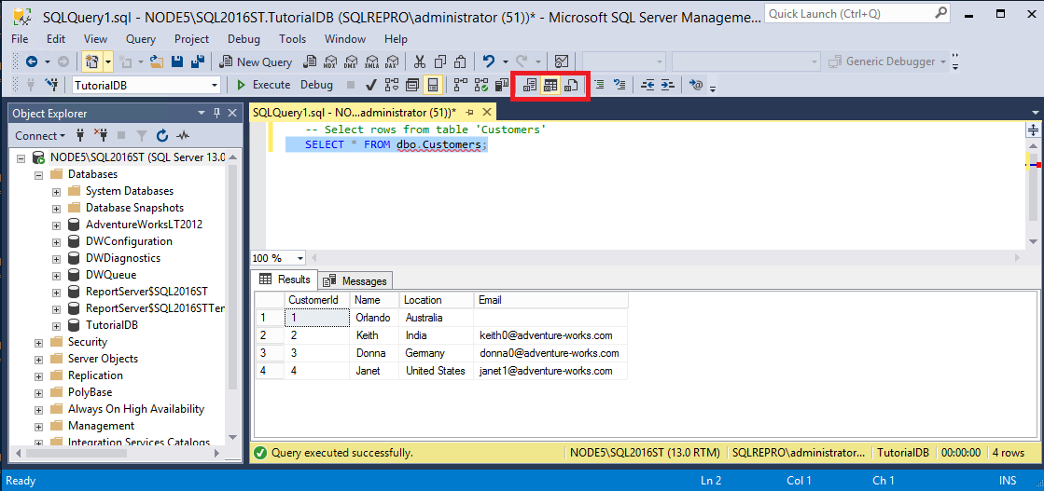The image size is (1044, 491).
Task: Click the keith0@adventure-works.com cell
Action: click(551, 335)
